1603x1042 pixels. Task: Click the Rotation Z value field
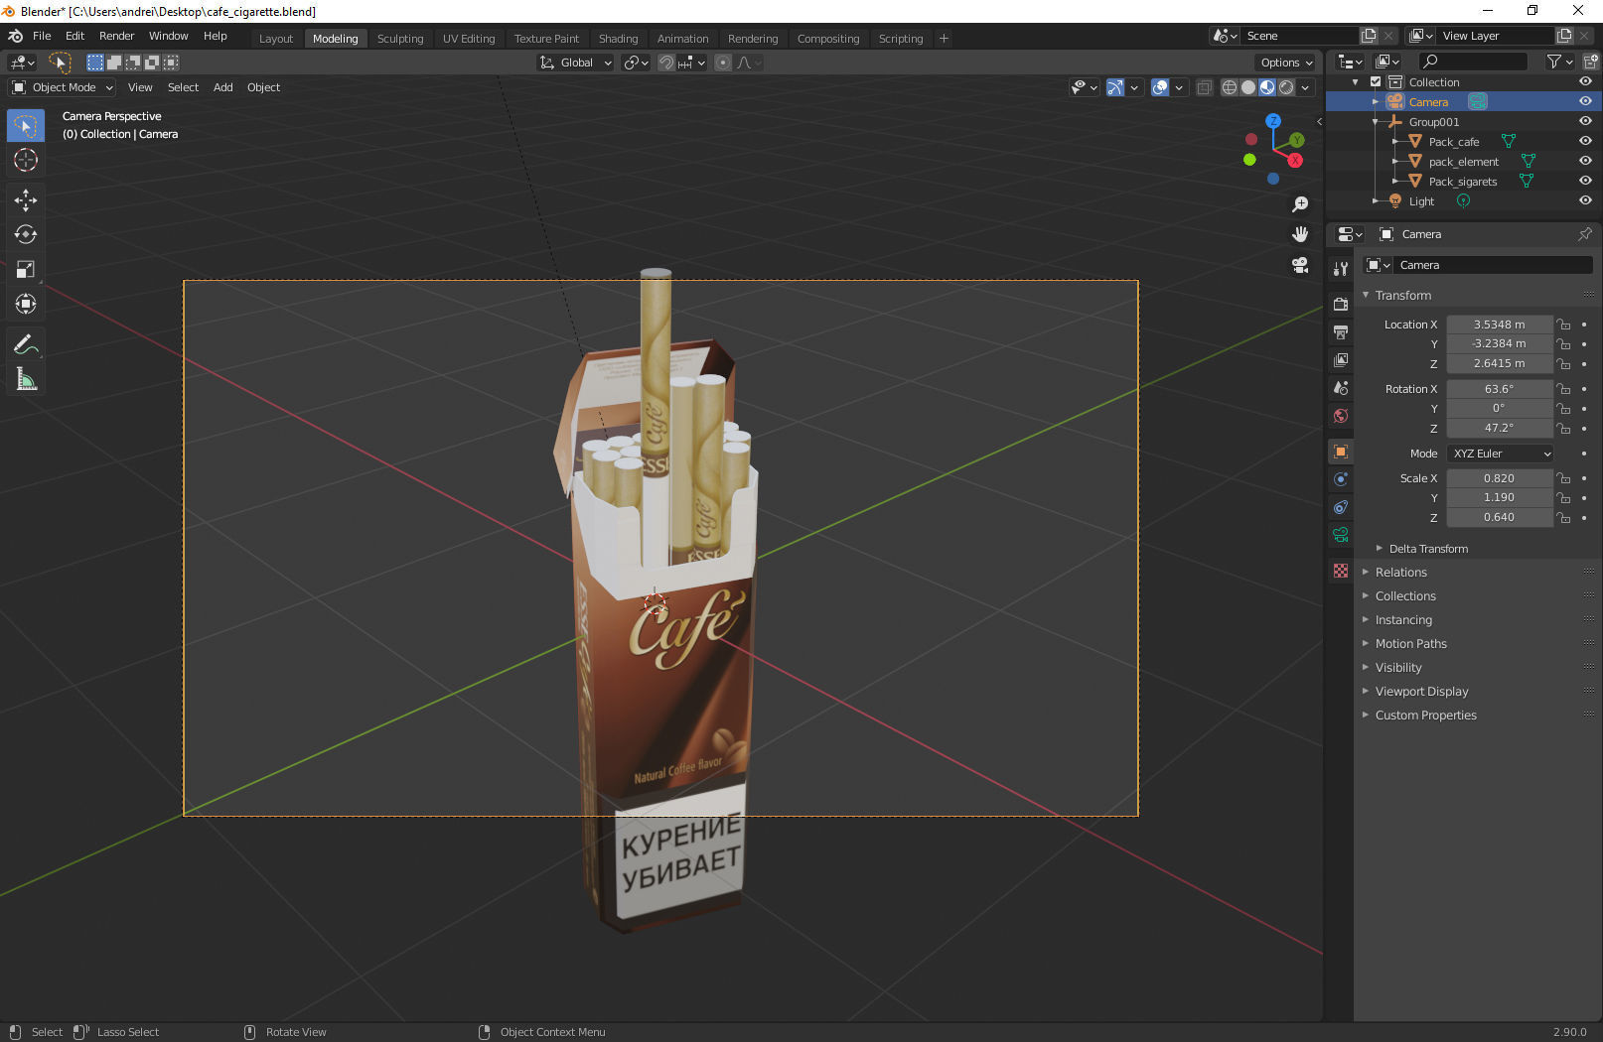1499,428
